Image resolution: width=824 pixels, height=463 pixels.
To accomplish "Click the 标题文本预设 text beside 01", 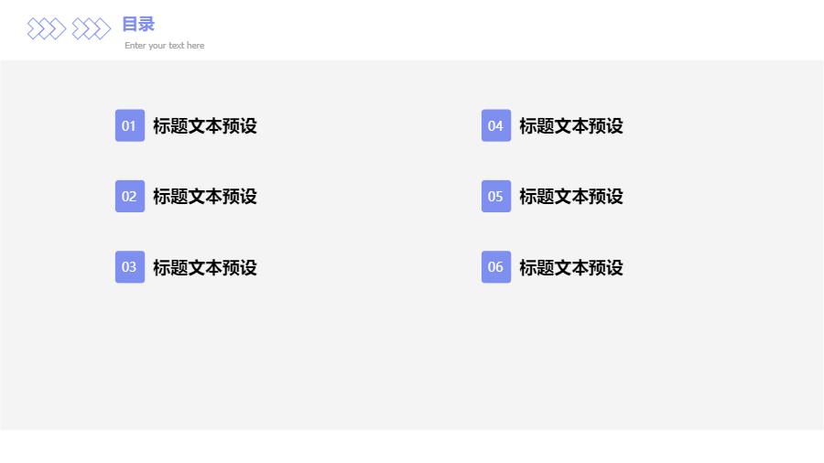I will coord(205,126).
